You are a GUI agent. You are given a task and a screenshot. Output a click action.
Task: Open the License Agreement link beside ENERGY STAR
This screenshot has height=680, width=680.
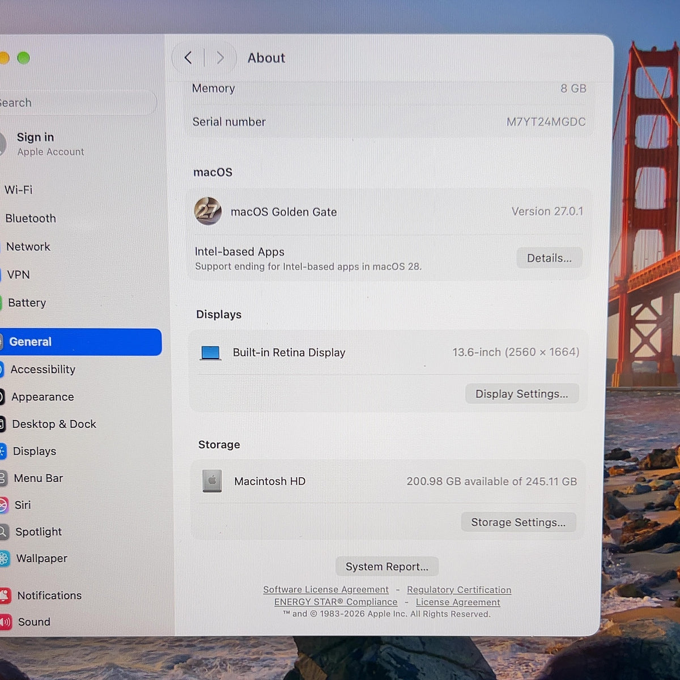point(458,602)
